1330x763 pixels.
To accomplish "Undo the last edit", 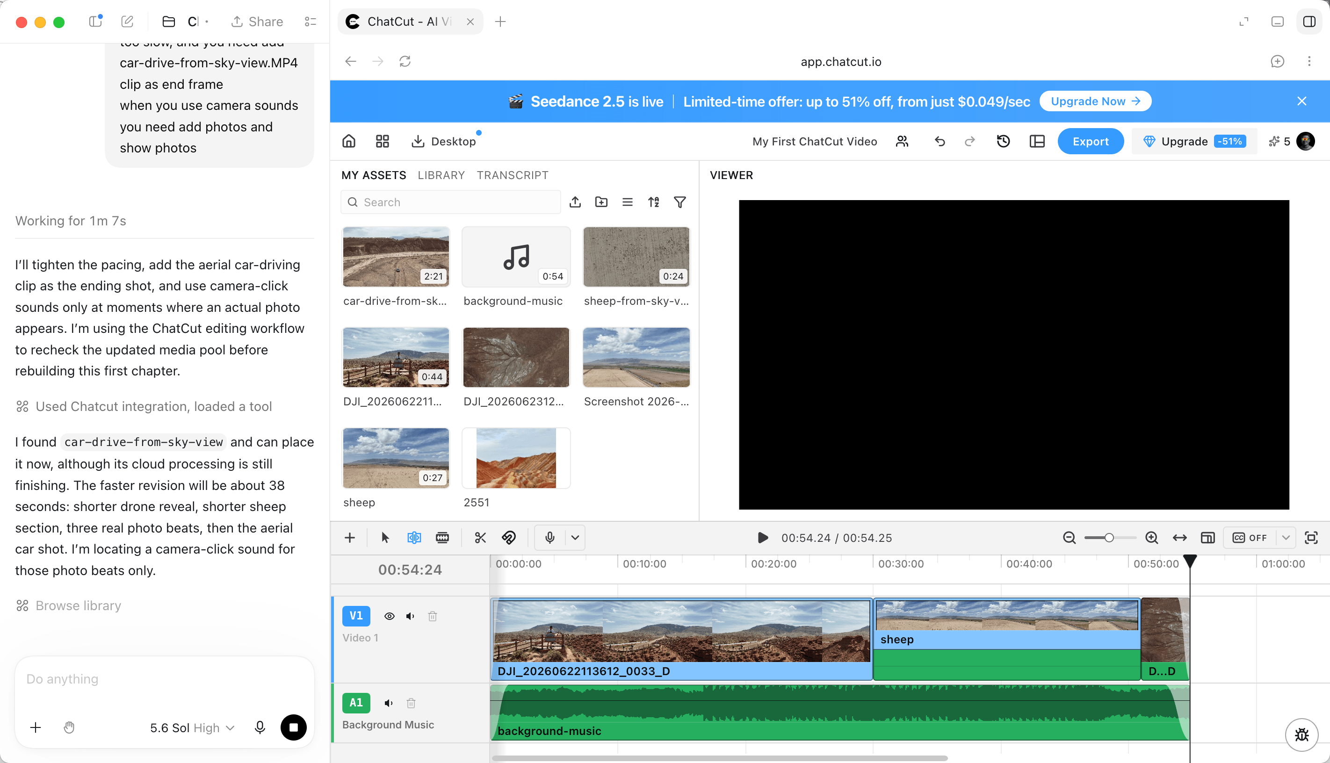I will coord(940,141).
